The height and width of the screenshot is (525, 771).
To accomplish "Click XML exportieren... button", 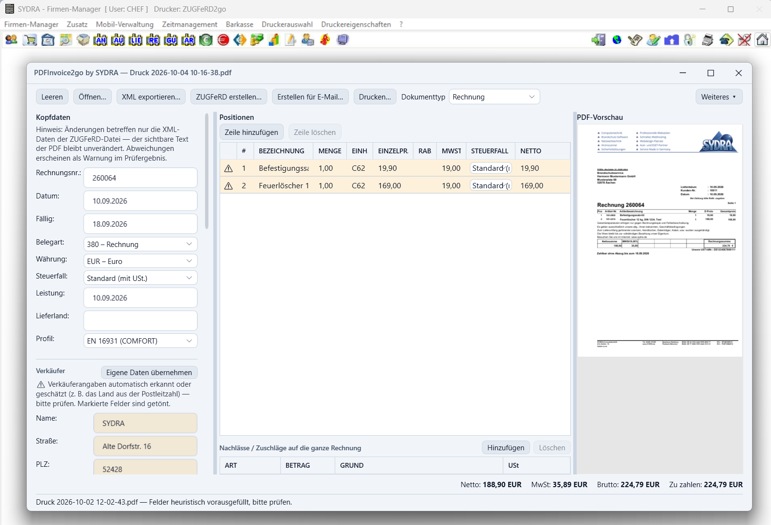I will (x=151, y=97).
